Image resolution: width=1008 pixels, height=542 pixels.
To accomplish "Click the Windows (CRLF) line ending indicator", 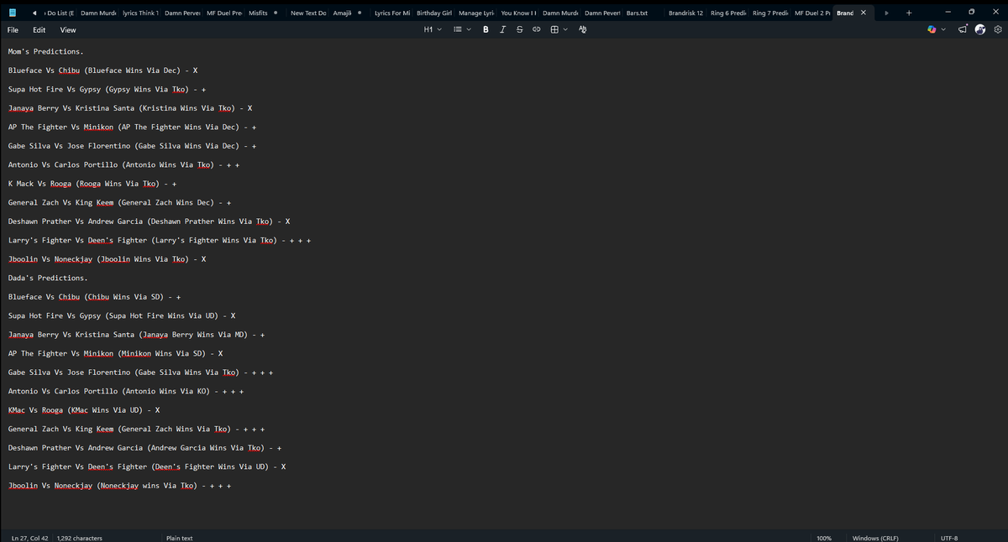I will pyautogui.click(x=875, y=538).
